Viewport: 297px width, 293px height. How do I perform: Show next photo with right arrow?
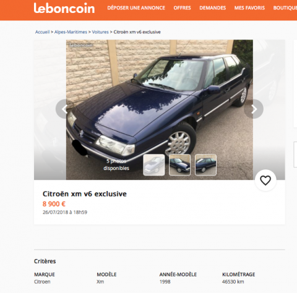(x=254, y=109)
